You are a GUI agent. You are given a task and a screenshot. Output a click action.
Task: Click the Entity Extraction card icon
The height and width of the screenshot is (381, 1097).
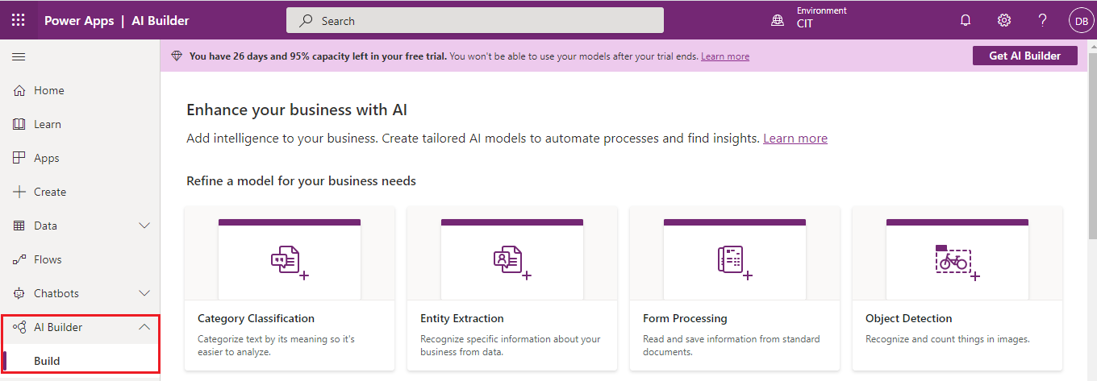(x=512, y=261)
